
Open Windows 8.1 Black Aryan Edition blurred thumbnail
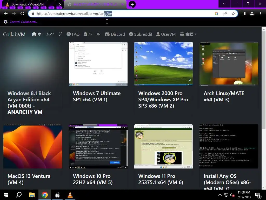pos(33,64)
